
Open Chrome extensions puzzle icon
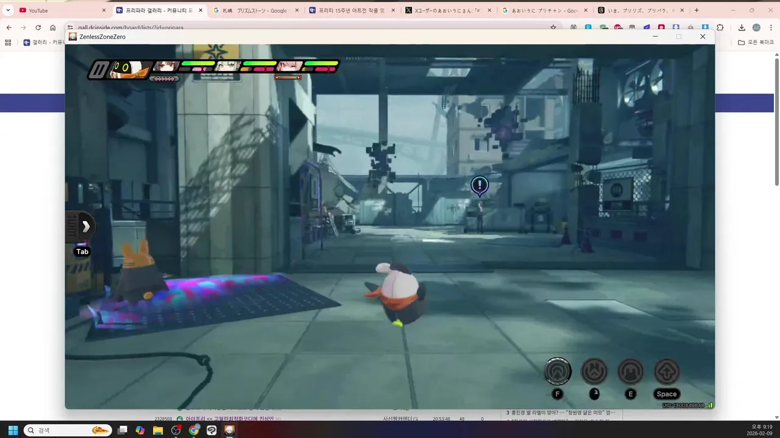point(720,27)
